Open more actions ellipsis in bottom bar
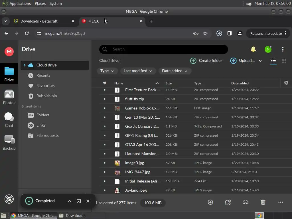Image resolution: width=292 pixels, height=219 pixels. click(281, 202)
